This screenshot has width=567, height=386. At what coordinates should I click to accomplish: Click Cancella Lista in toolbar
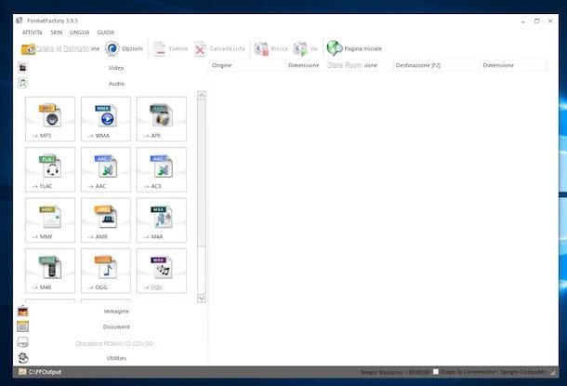point(219,48)
